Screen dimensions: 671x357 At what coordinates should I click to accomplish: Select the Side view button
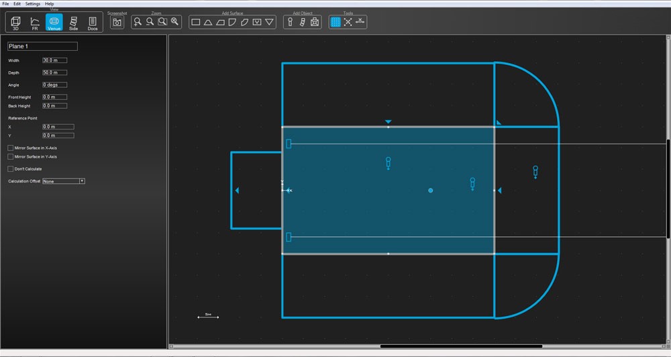pyautogui.click(x=73, y=23)
